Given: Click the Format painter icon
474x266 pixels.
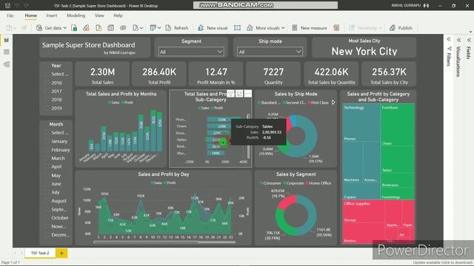Looking at the screenshot, I should tap(24, 28).
